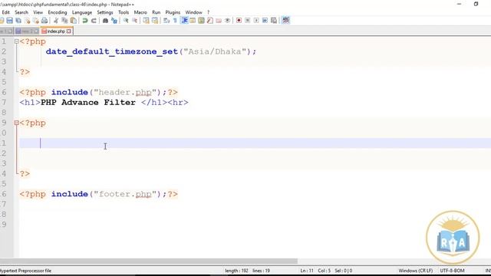Close the index.php tab with red X

point(69,31)
